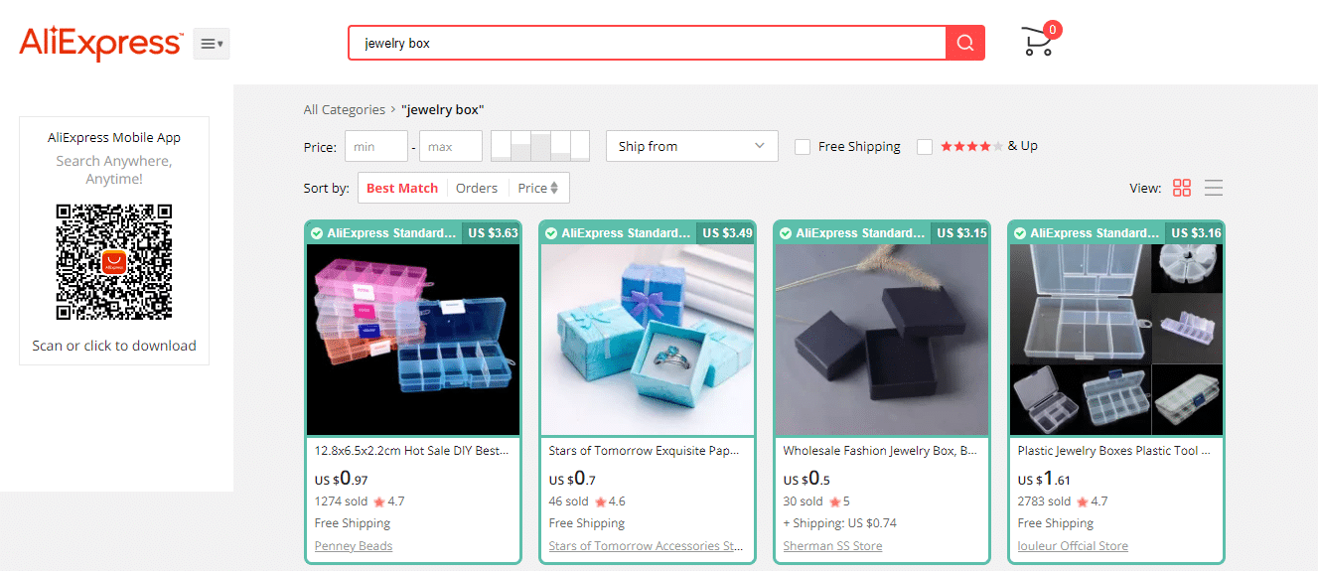Switch to grid view icon
Screen dimensions: 1318x571
pyautogui.click(x=1182, y=188)
